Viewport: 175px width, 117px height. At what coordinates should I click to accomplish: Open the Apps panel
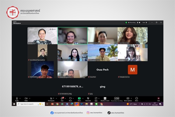[x=96, y=99]
